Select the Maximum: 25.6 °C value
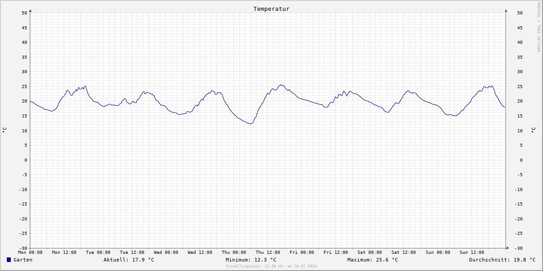The height and width of the screenshot is (271, 543). (x=373, y=260)
